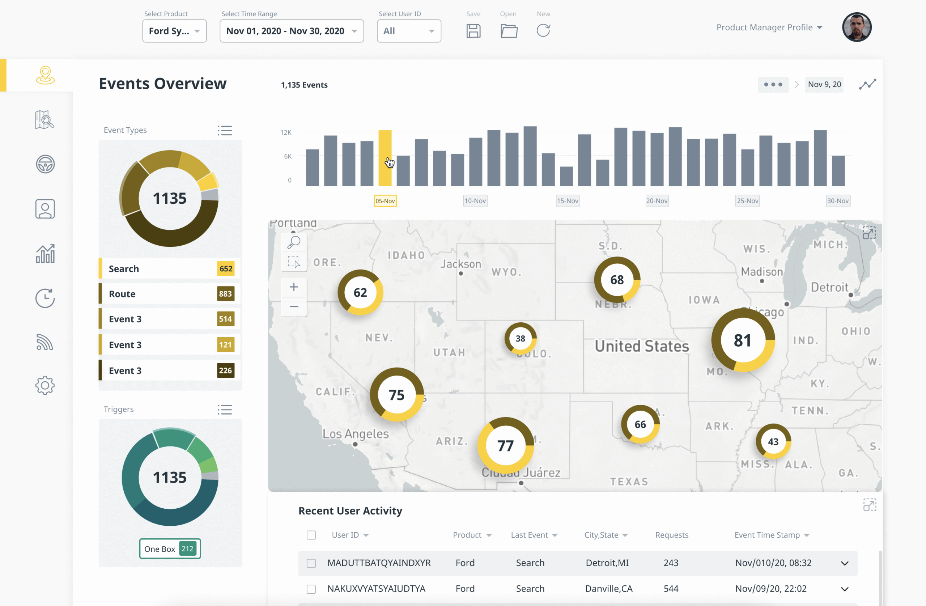Screen dimensions: 926x606
Task: Click the magnifier search tool on map
Action: point(294,242)
